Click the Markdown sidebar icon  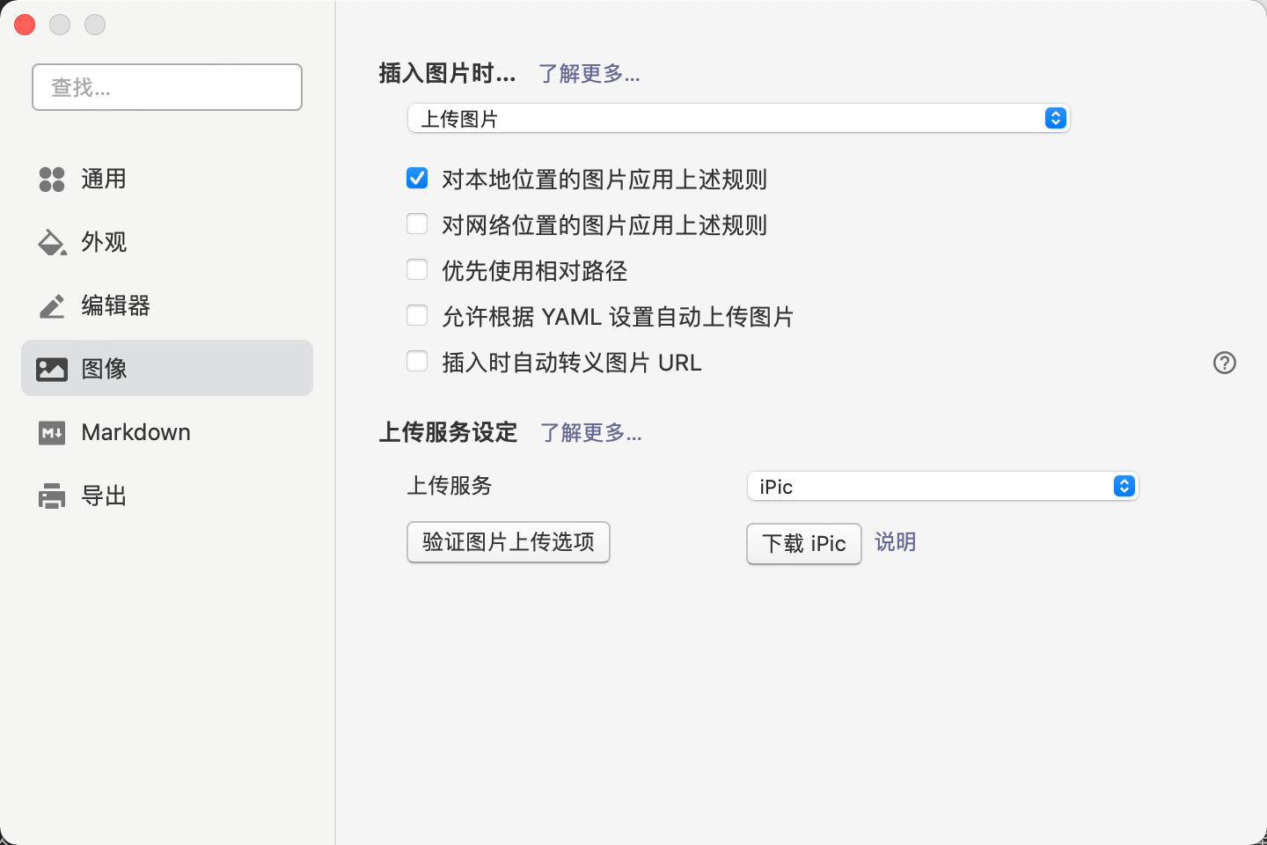tap(52, 433)
